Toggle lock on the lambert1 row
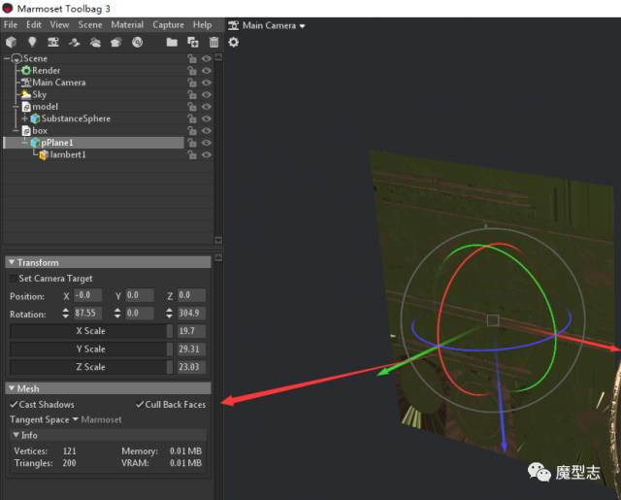Image resolution: width=621 pixels, height=500 pixels. click(x=192, y=154)
